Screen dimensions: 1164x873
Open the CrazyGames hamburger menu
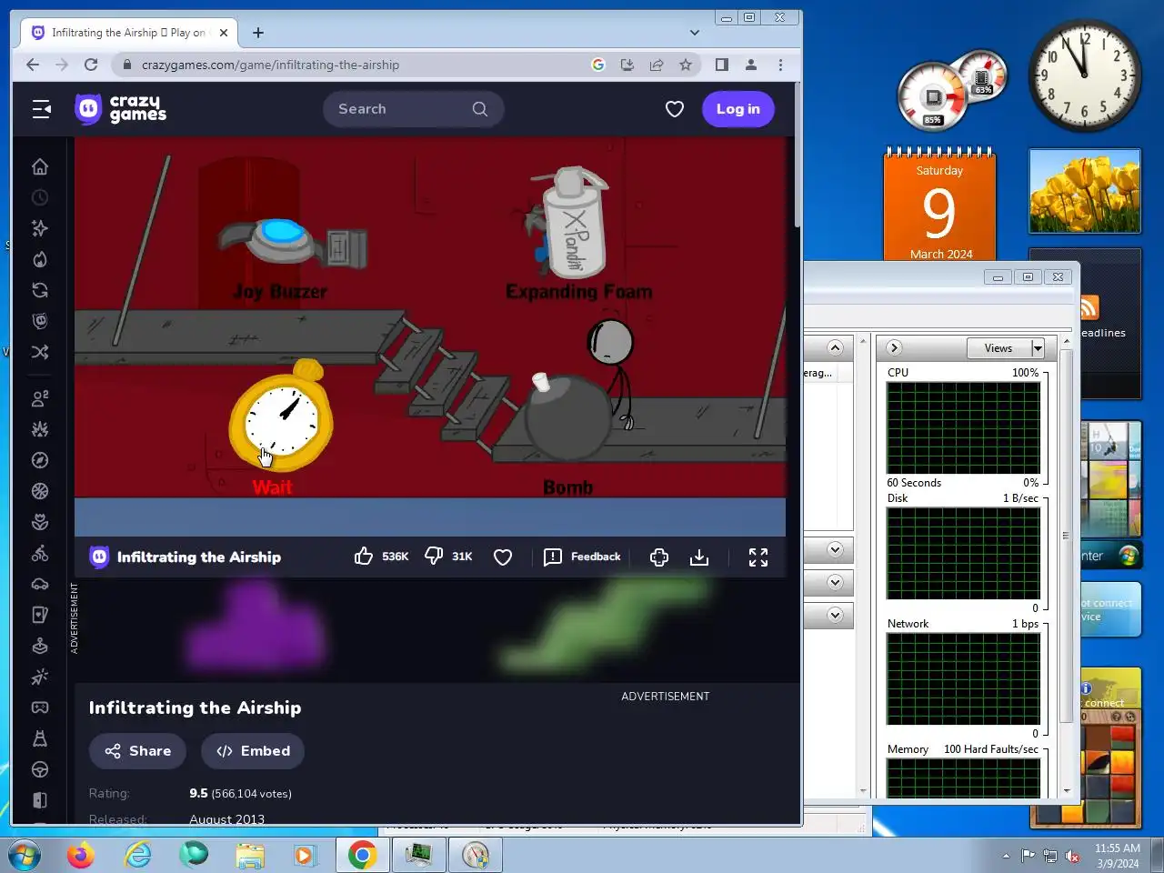[x=42, y=109]
